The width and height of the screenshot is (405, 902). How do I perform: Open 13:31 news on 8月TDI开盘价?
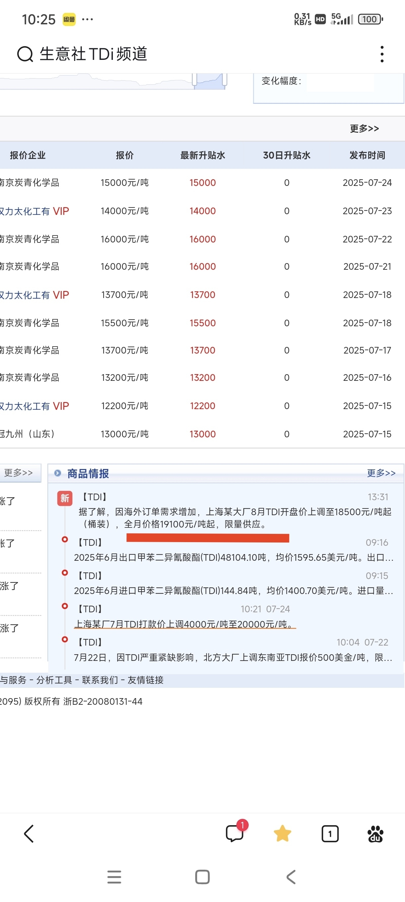(x=235, y=518)
